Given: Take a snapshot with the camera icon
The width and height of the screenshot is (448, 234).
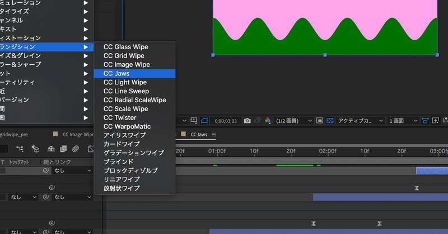Looking at the screenshot, I should (x=247, y=121).
